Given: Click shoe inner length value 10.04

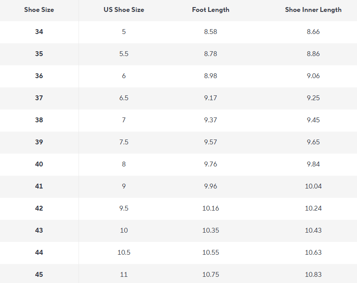Looking at the screenshot, I should coord(313,186).
